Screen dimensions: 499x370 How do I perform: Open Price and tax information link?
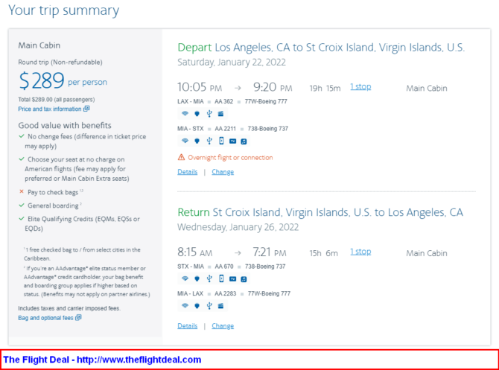point(50,109)
